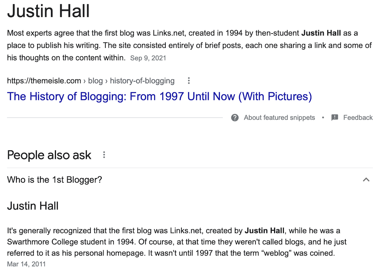Open 'The History of Blogging' result link
385x272 pixels.
tap(159, 96)
